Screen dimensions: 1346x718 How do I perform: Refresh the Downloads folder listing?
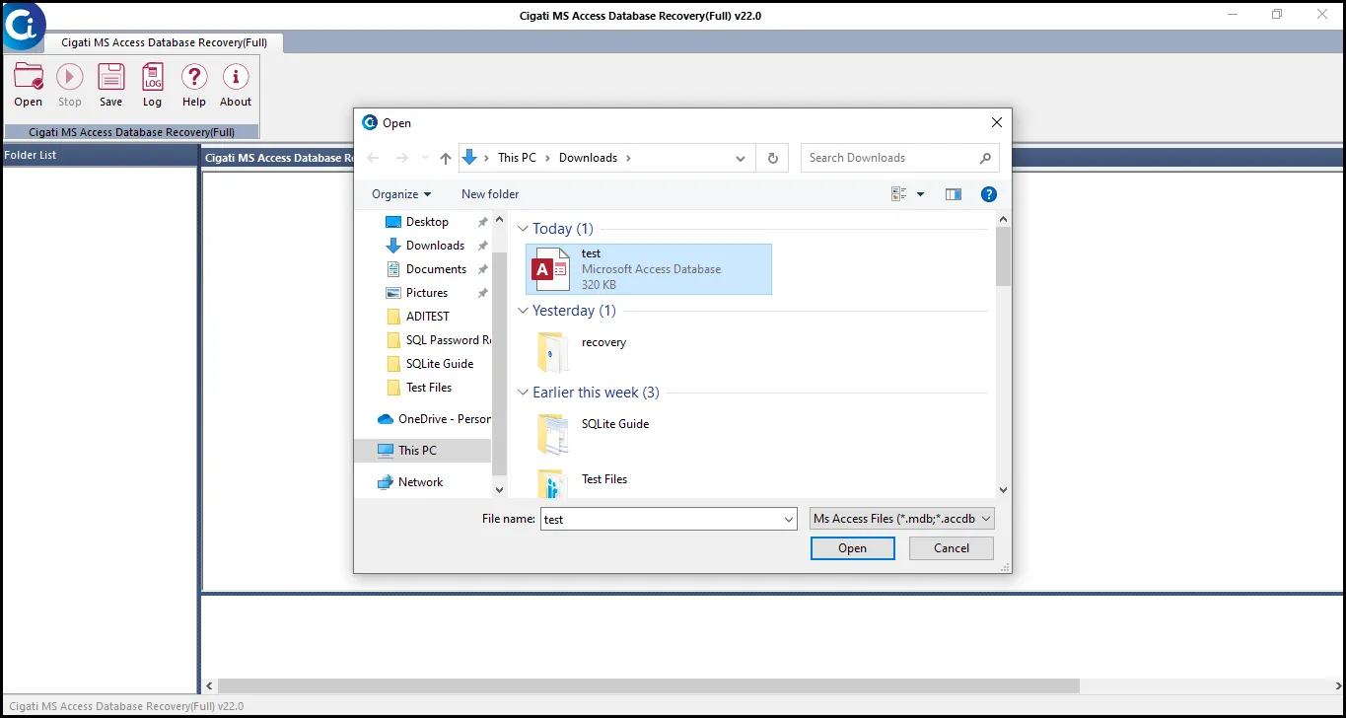[x=773, y=158]
